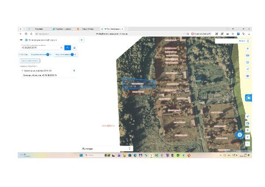Collapse the land parcels result group chevron
This screenshot has height=187, width=265.
[23, 71]
